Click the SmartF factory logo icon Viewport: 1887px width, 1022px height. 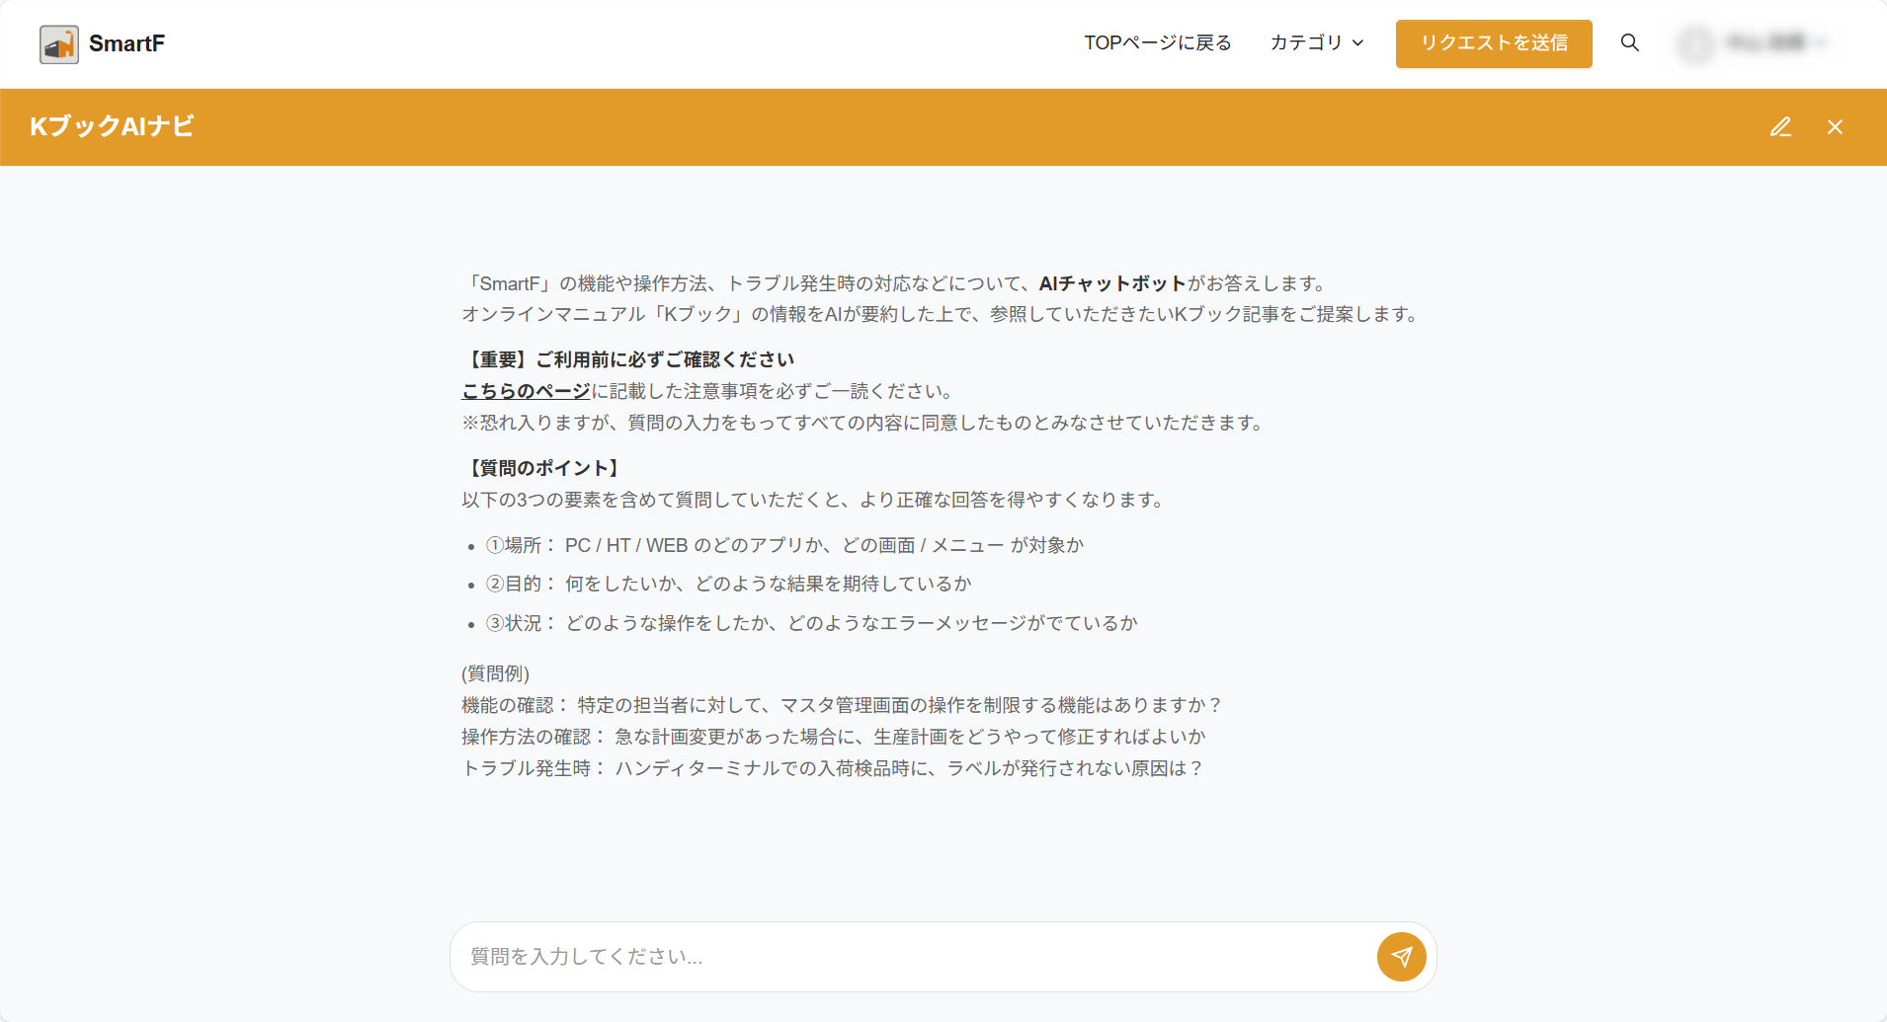[x=59, y=44]
